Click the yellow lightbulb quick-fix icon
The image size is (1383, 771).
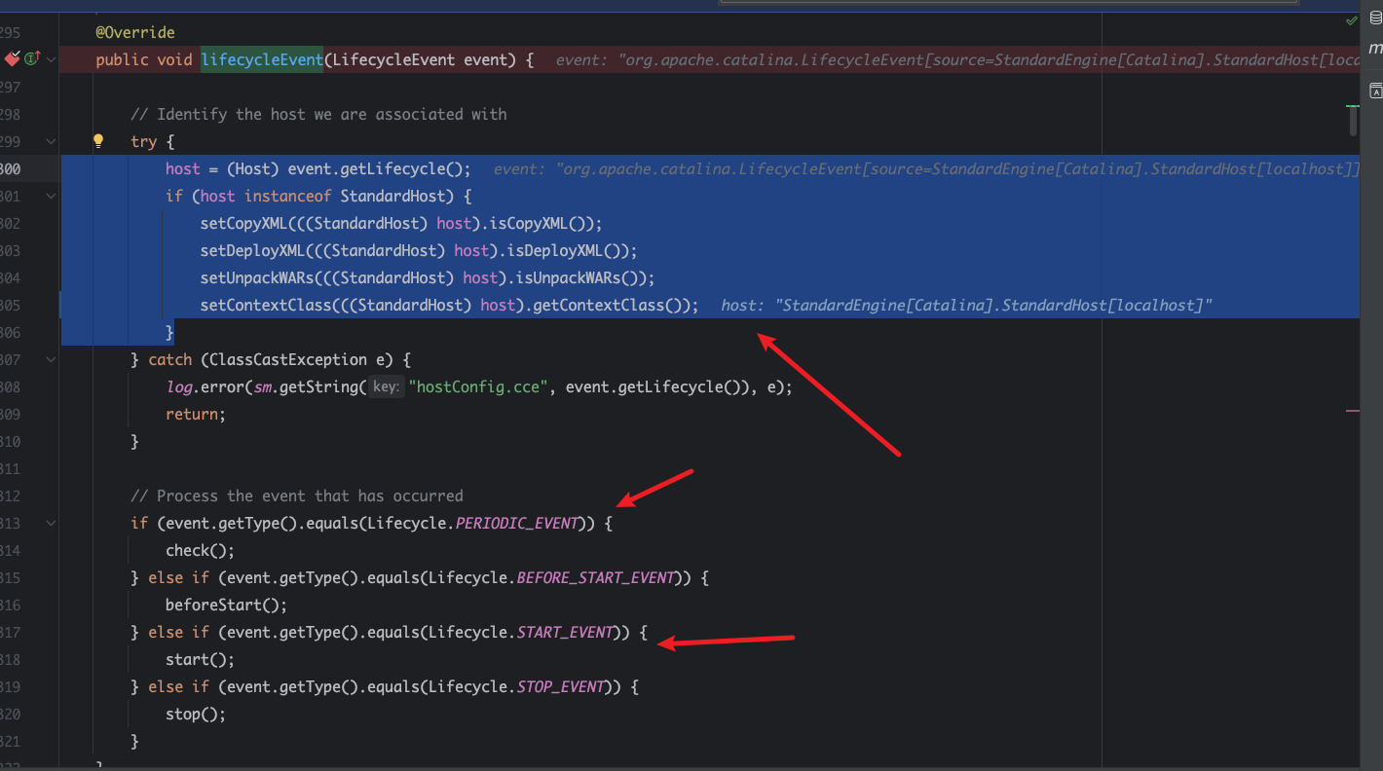[97, 141]
